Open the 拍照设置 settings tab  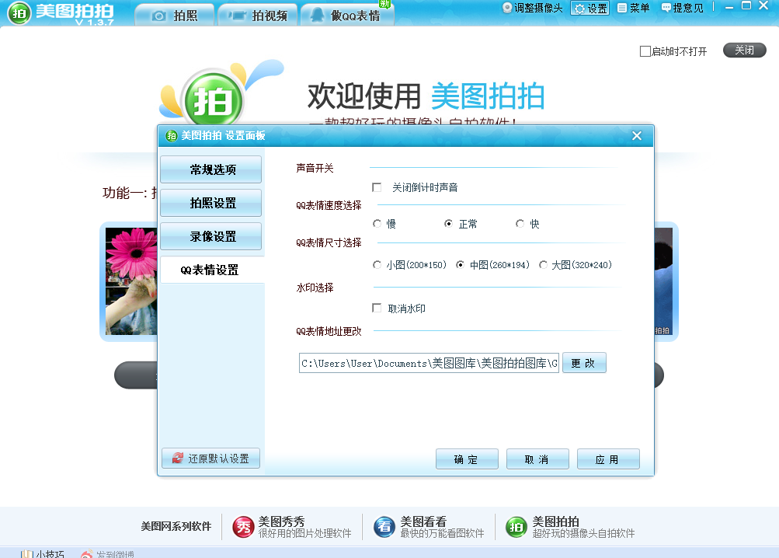[x=212, y=203]
